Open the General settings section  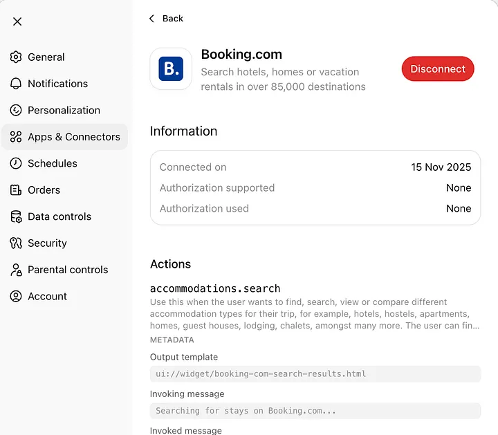(x=64, y=57)
